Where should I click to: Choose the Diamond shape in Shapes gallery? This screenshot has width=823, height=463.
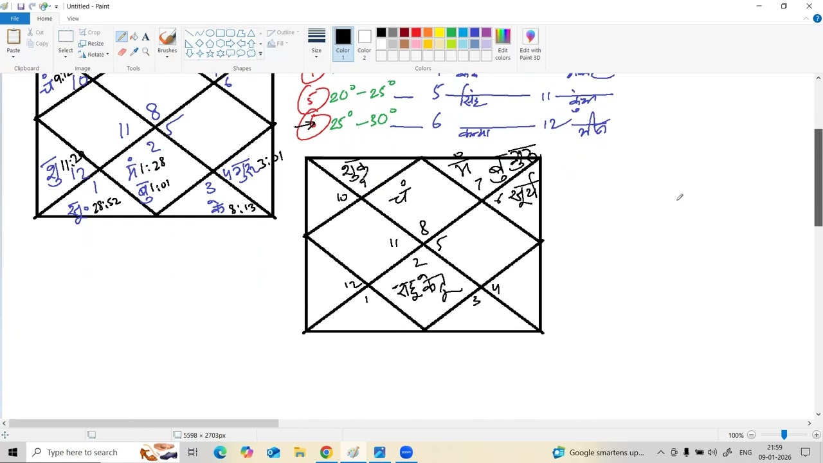(199, 43)
